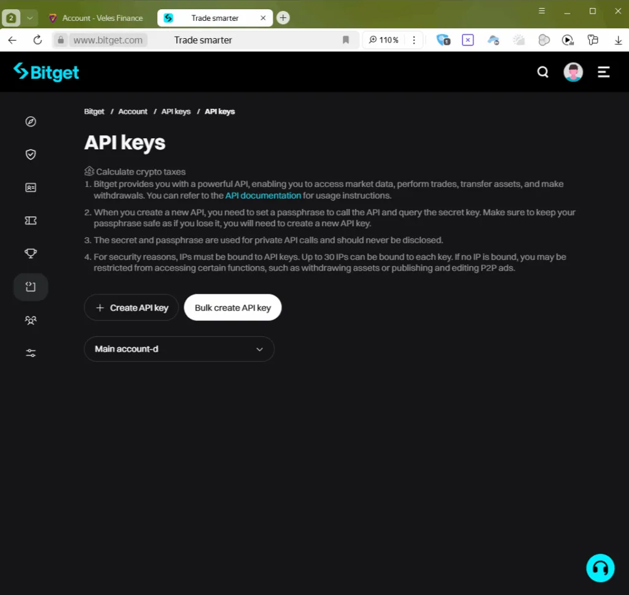Screen dimensions: 629x595
Task: Open the Bitget hamburger menu
Action: click(x=603, y=72)
